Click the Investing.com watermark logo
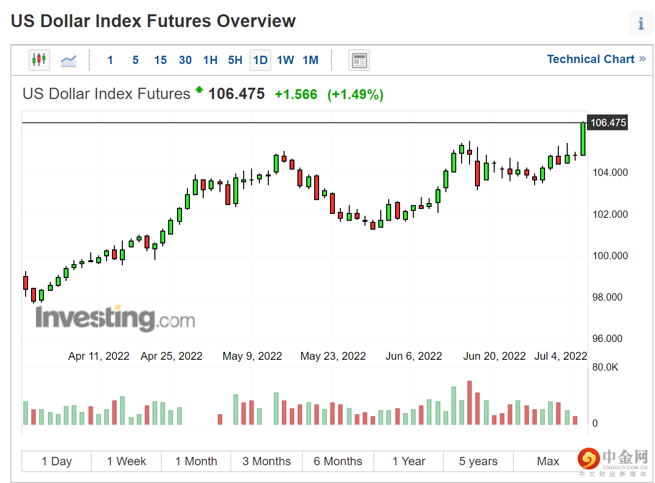This screenshot has height=483, width=655. point(115,318)
